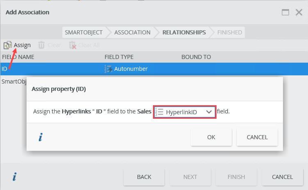Open the HyperlinkID field dropdown
Viewport: 308px width, 190px height.
[x=209, y=112]
